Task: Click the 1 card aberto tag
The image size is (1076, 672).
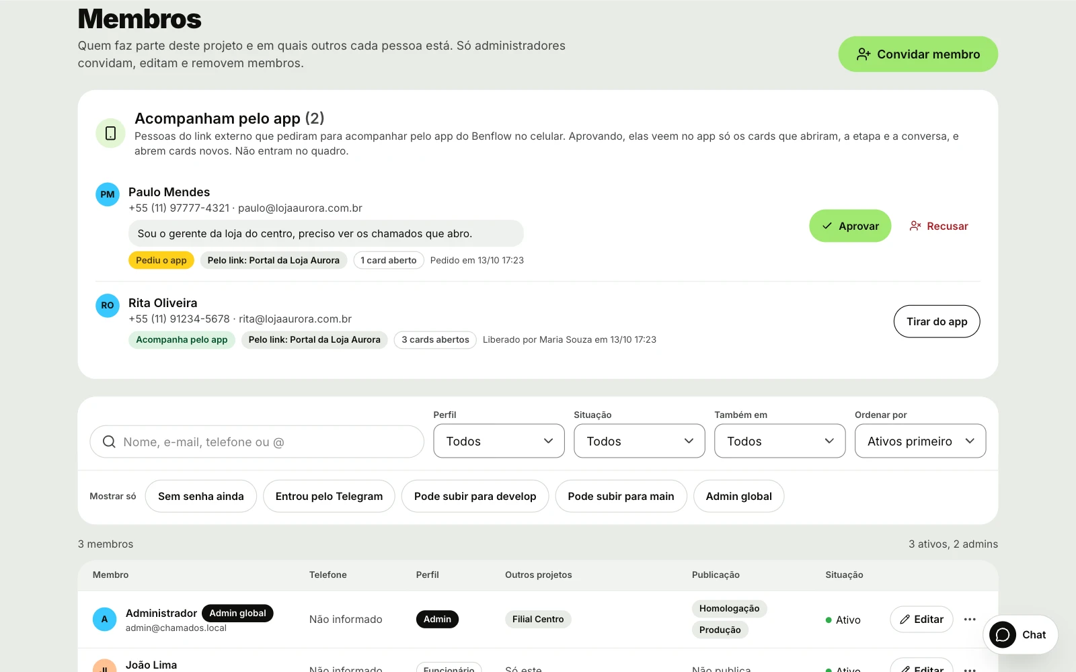Action: coord(389,260)
